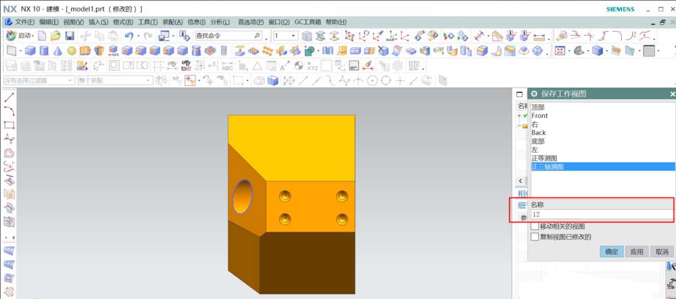
Task: Expand the Fit view dropdown arrow
Action: tap(569, 51)
